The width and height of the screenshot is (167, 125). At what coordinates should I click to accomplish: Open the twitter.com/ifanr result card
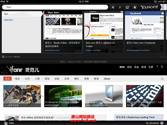pos(104,32)
